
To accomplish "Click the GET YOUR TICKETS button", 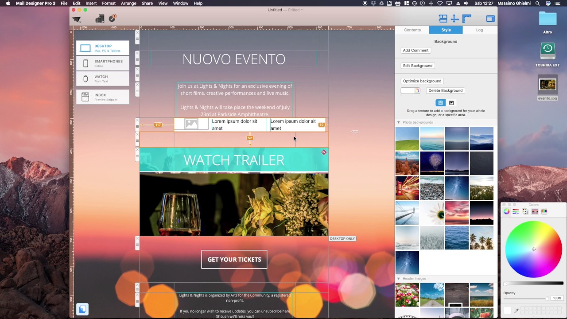I will click(234, 260).
